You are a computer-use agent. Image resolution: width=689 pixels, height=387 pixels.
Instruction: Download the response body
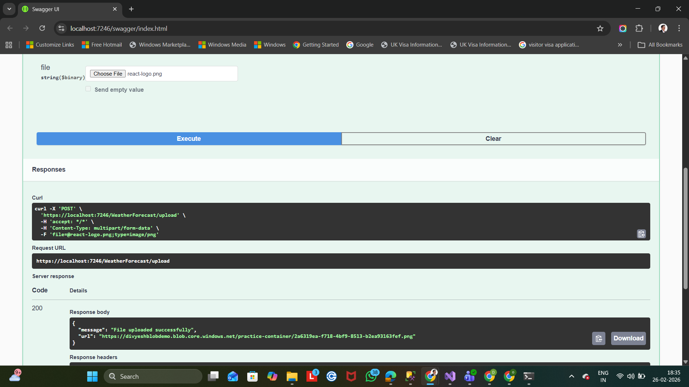click(x=628, y=338)
